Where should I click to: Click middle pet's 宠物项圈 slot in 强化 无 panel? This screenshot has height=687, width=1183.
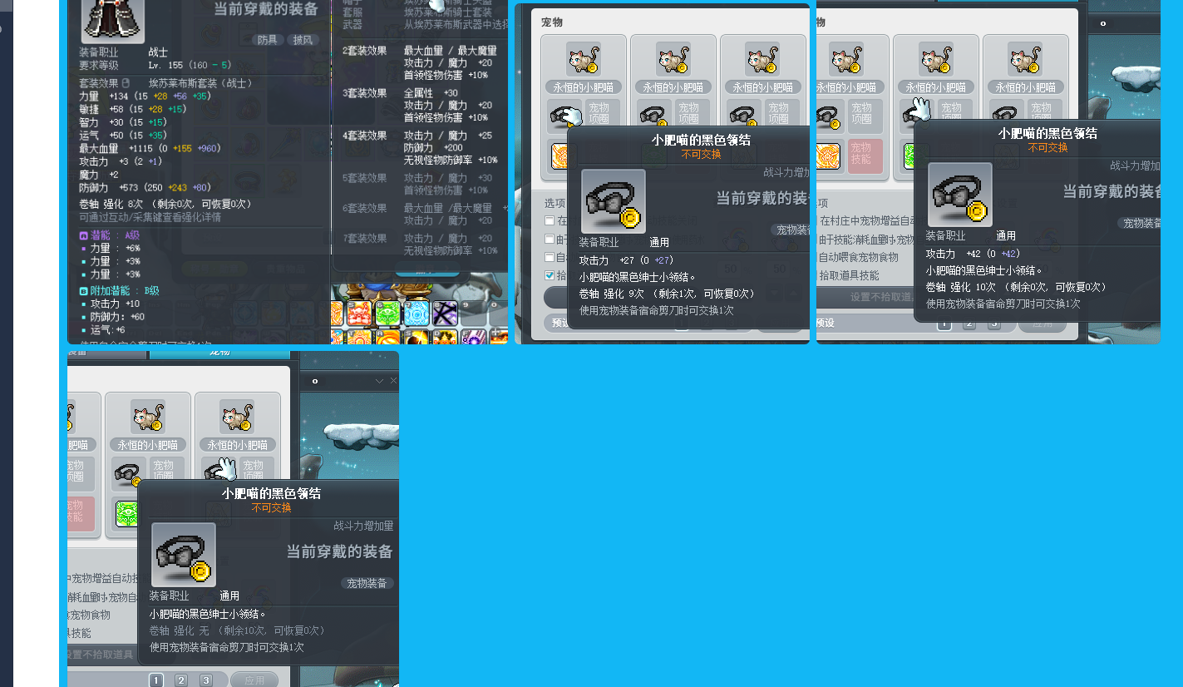[x=163, y=470]
